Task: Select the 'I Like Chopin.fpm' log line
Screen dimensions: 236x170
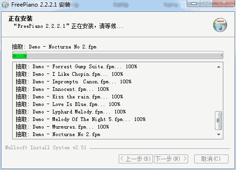Action: 69,74
